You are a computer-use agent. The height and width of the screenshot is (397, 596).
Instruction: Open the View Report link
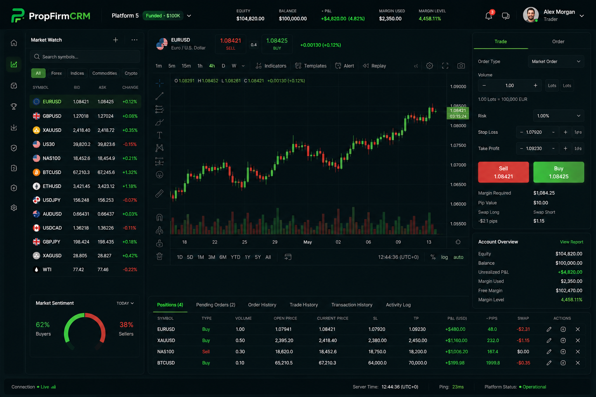point(571,242)
